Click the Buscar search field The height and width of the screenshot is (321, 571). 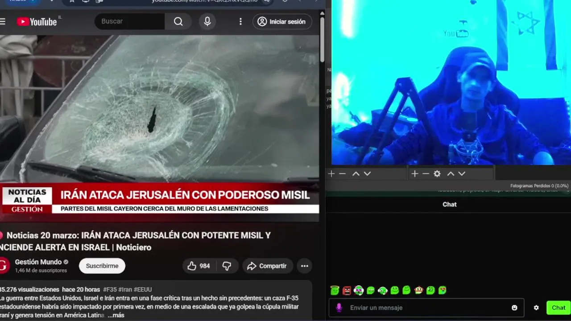pyautogui.click(x=130, y=21)
